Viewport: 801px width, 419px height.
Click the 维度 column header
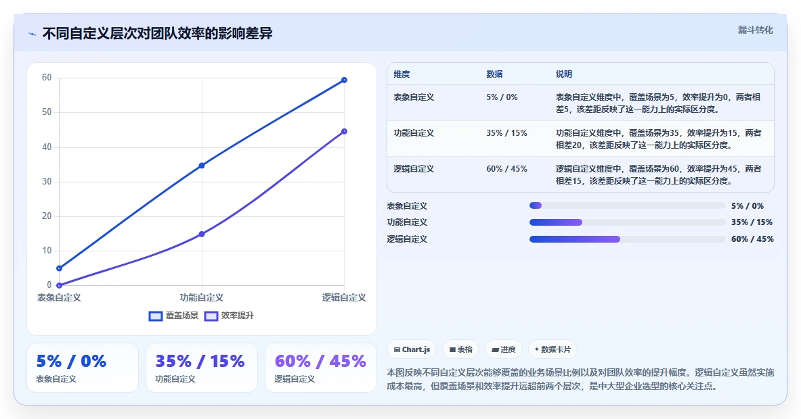[402, 74]
